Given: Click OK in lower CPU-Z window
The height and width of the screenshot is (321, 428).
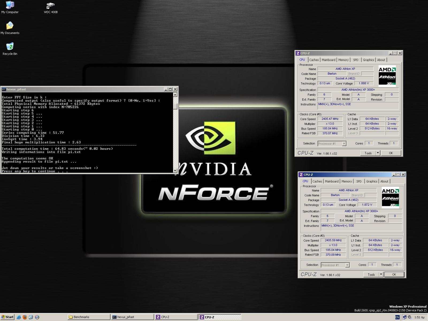Looking at the screenshot, I should (394, 275).
